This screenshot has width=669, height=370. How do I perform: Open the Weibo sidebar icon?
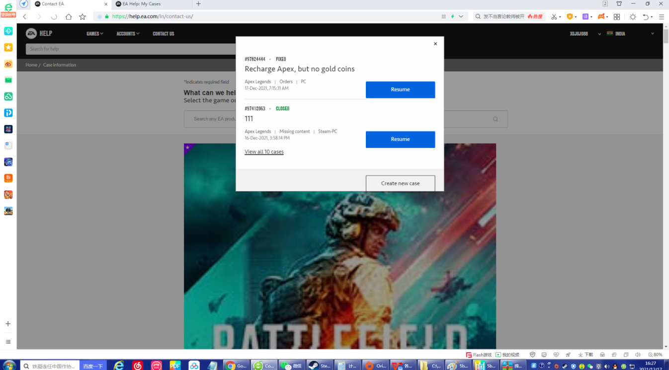coord(8,64)
